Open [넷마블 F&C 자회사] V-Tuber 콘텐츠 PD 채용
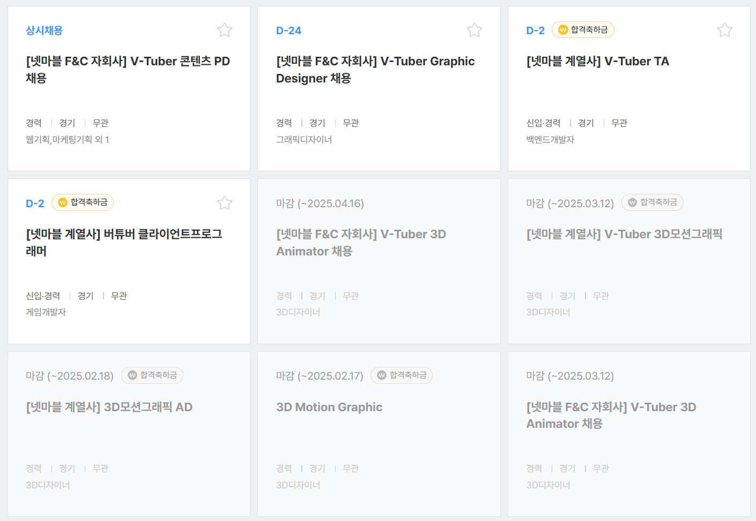This screenshot has height=521, width=756. tap(128, 70)
